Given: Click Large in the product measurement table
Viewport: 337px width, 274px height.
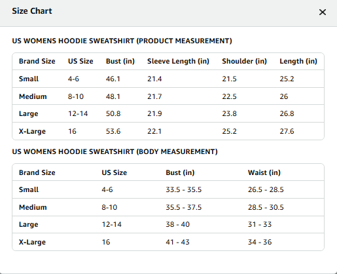Looking at the screenshot, I should [29, 113].
